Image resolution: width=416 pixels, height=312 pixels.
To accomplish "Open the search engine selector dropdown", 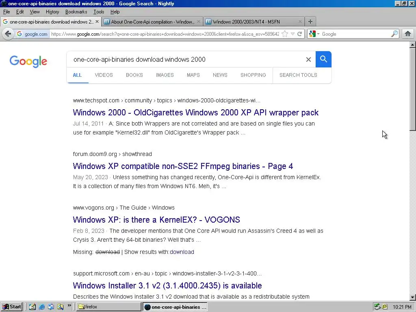I will pyautogui.click(x=314, y=34).
